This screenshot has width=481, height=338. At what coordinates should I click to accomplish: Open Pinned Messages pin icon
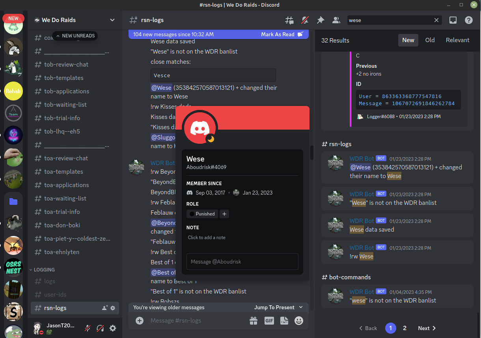pyautogui.click(x=321, y=20)
